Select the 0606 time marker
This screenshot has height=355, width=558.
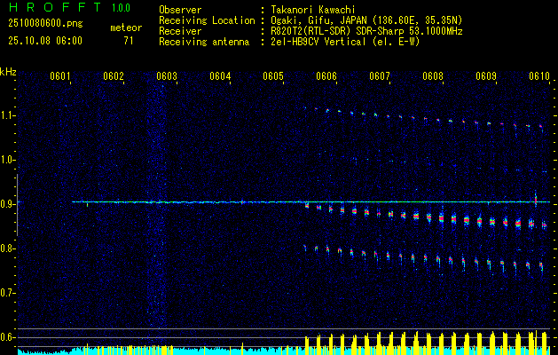326,77
